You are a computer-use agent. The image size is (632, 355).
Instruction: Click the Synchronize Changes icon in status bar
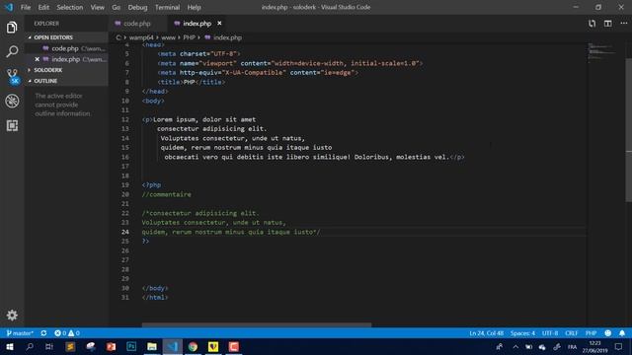pos(43,333)
